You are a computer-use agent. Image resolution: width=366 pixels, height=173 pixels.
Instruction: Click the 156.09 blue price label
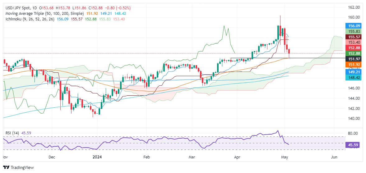353,26
